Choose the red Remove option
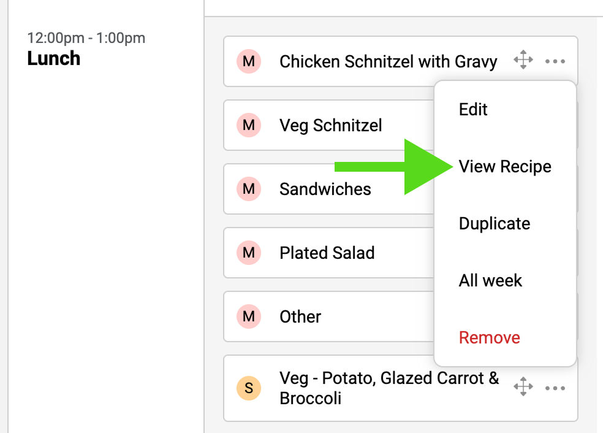Screen dimensions: 603x433 [489, 338]
